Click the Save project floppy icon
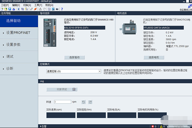This screenshot has width=192, height=128. [x=10, y=9]
